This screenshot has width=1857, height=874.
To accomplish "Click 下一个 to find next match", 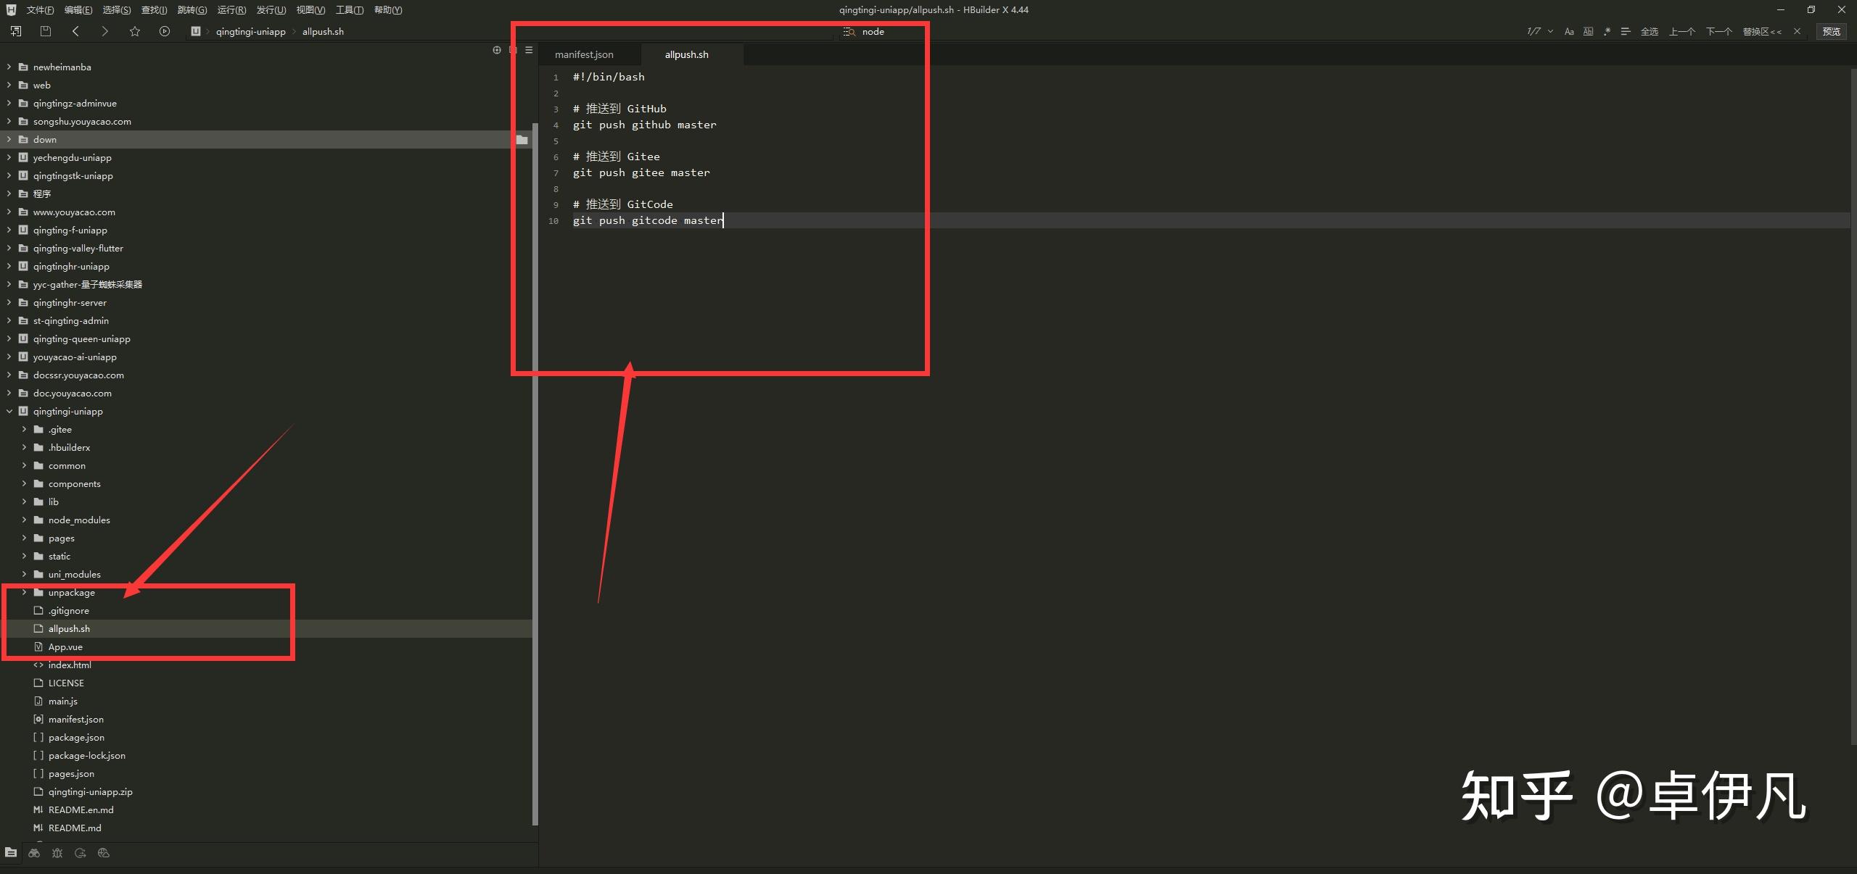I will [x=1718, y=31].
